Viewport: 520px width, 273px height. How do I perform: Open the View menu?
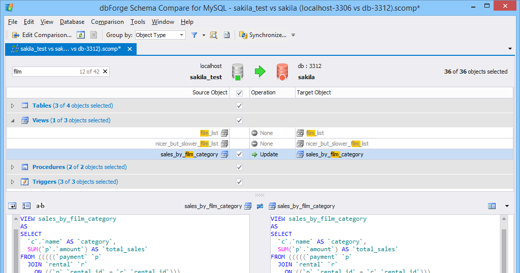coord(47,22)
